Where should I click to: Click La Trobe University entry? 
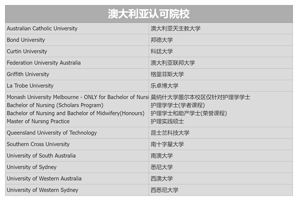(30, 86)
